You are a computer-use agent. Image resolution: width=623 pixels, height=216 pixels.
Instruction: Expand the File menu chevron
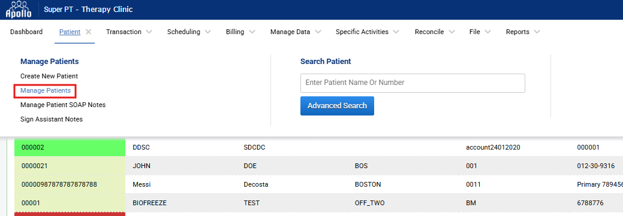click(x=487, y=32)
